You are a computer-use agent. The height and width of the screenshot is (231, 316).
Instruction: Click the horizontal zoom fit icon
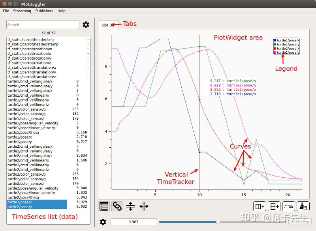[144, 206]
